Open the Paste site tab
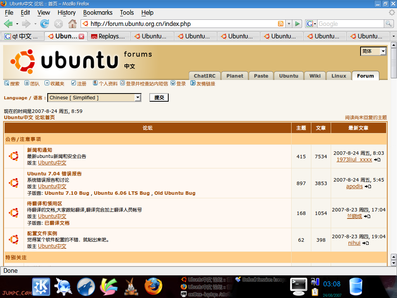This screenshot has height=298, width=397. [261, 76]
